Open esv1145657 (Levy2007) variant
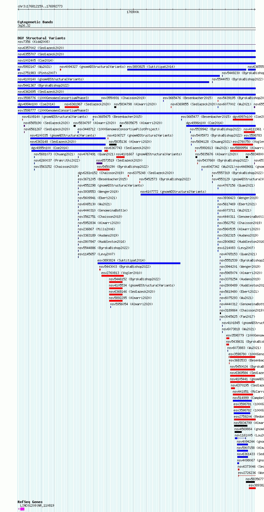The image size is (264, 512). coord(96,254)
